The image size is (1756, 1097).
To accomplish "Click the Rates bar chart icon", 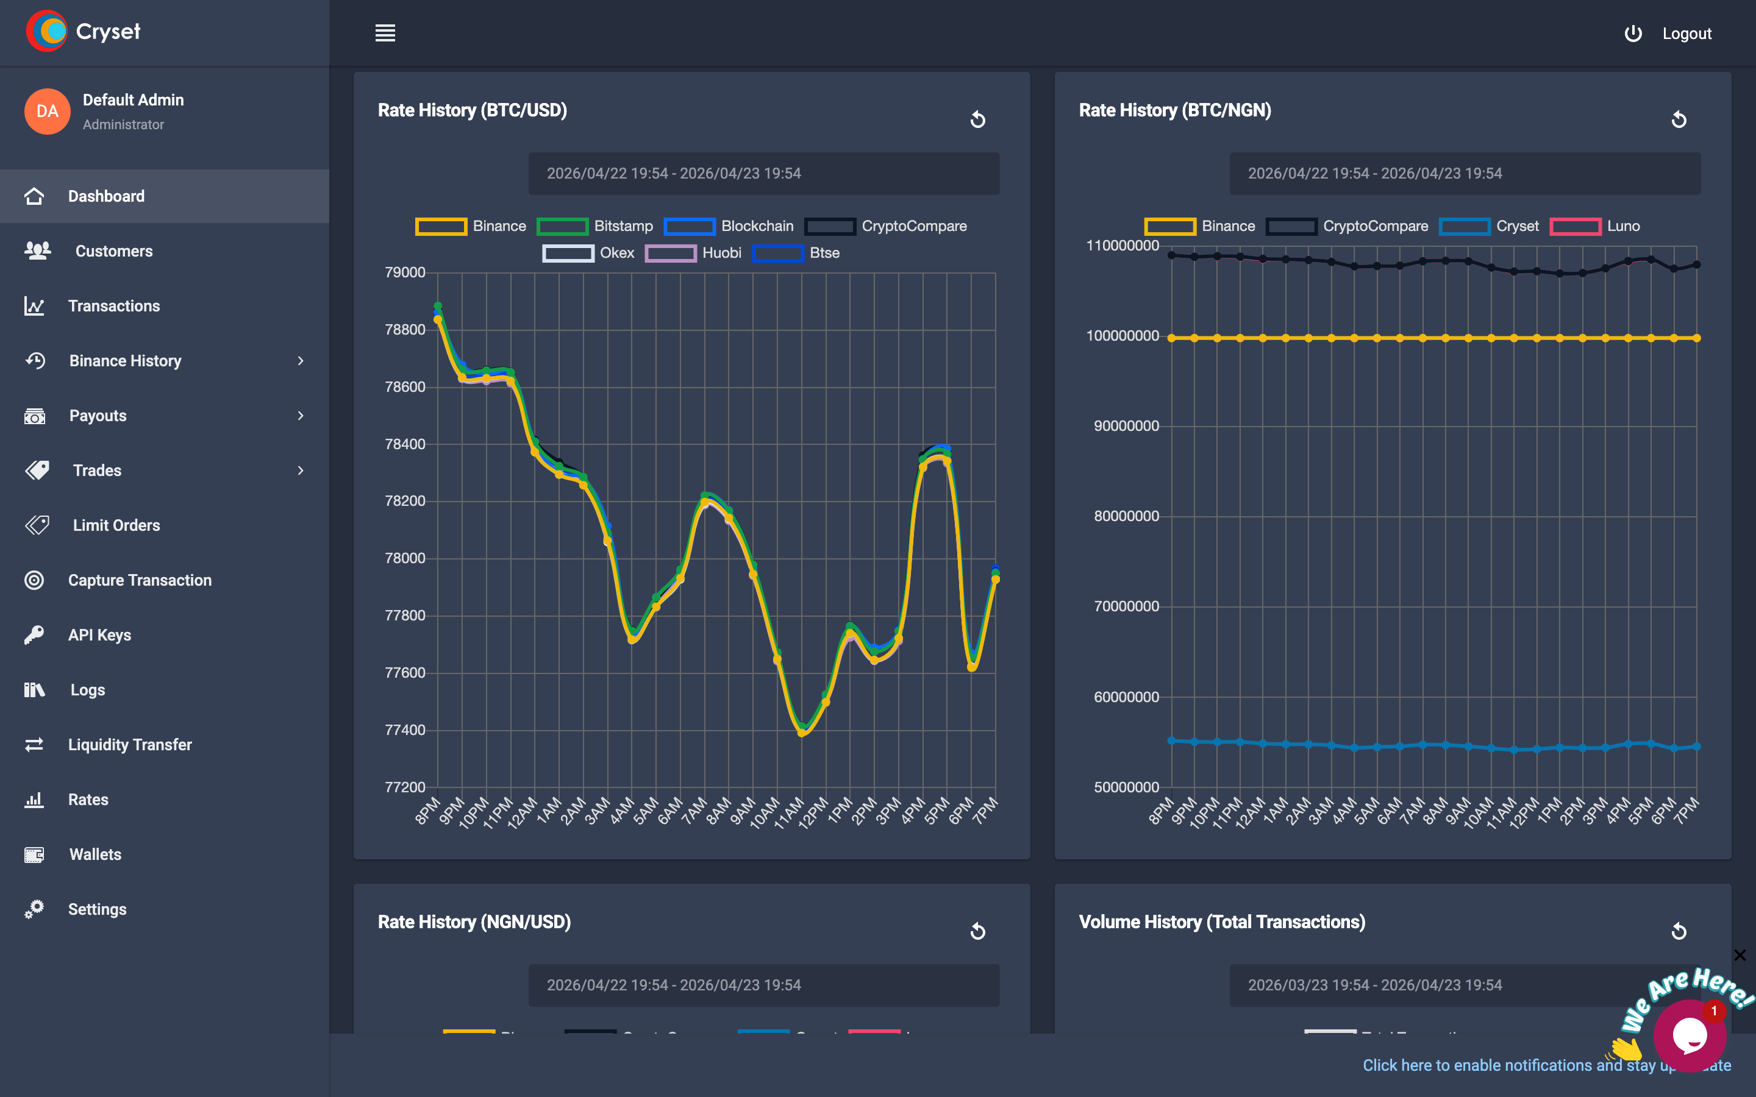I will tap(34, 800).
